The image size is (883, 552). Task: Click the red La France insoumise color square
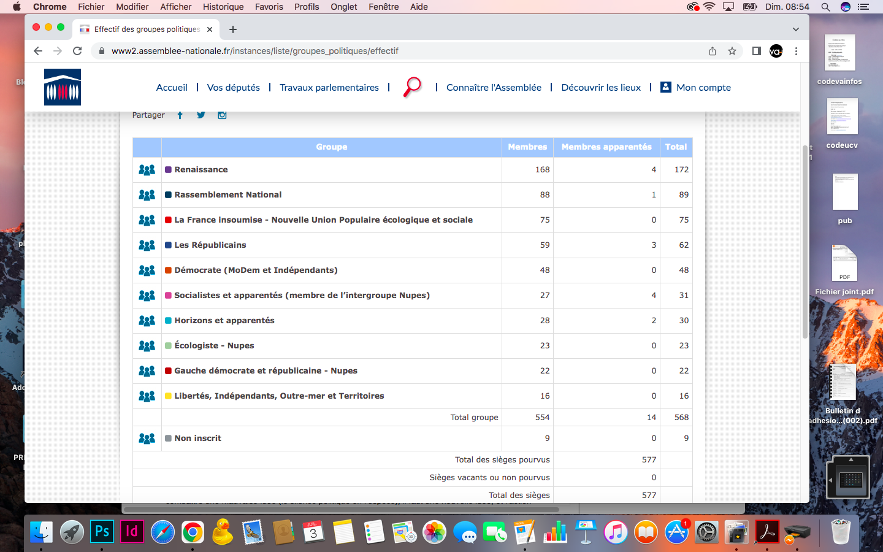(x=168, y=220)
